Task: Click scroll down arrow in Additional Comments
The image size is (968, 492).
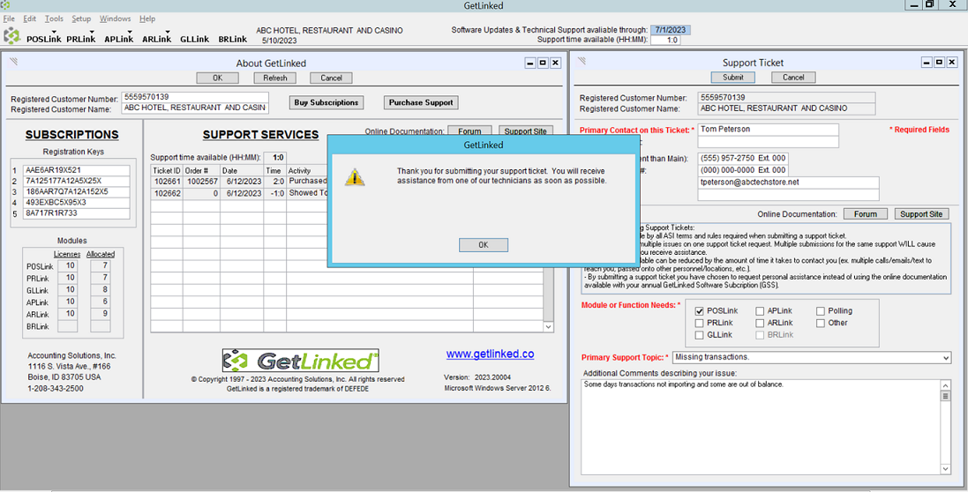Action: click(946, 469)
